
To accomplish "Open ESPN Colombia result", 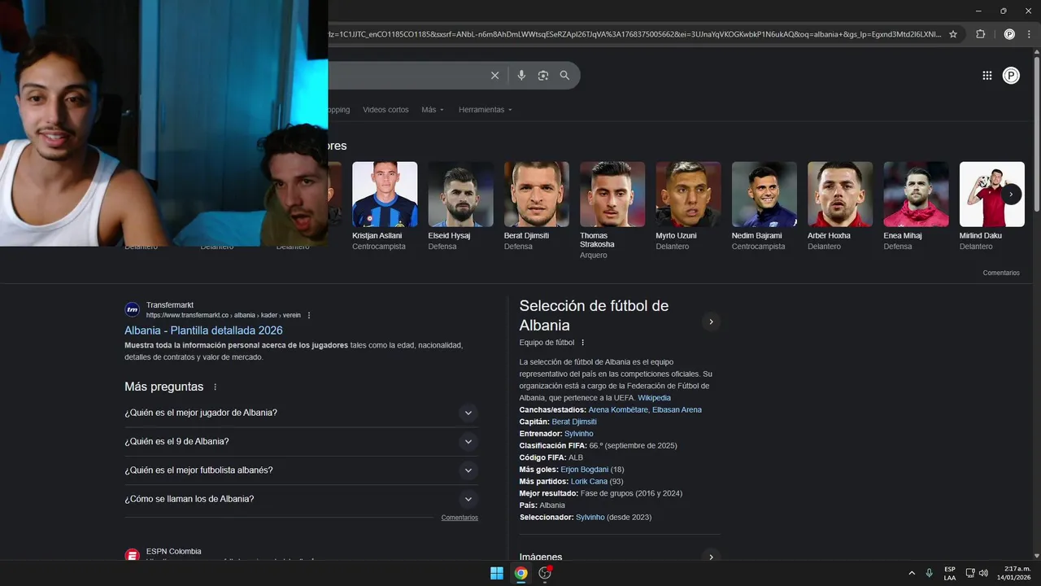I will tap(173, 552).
